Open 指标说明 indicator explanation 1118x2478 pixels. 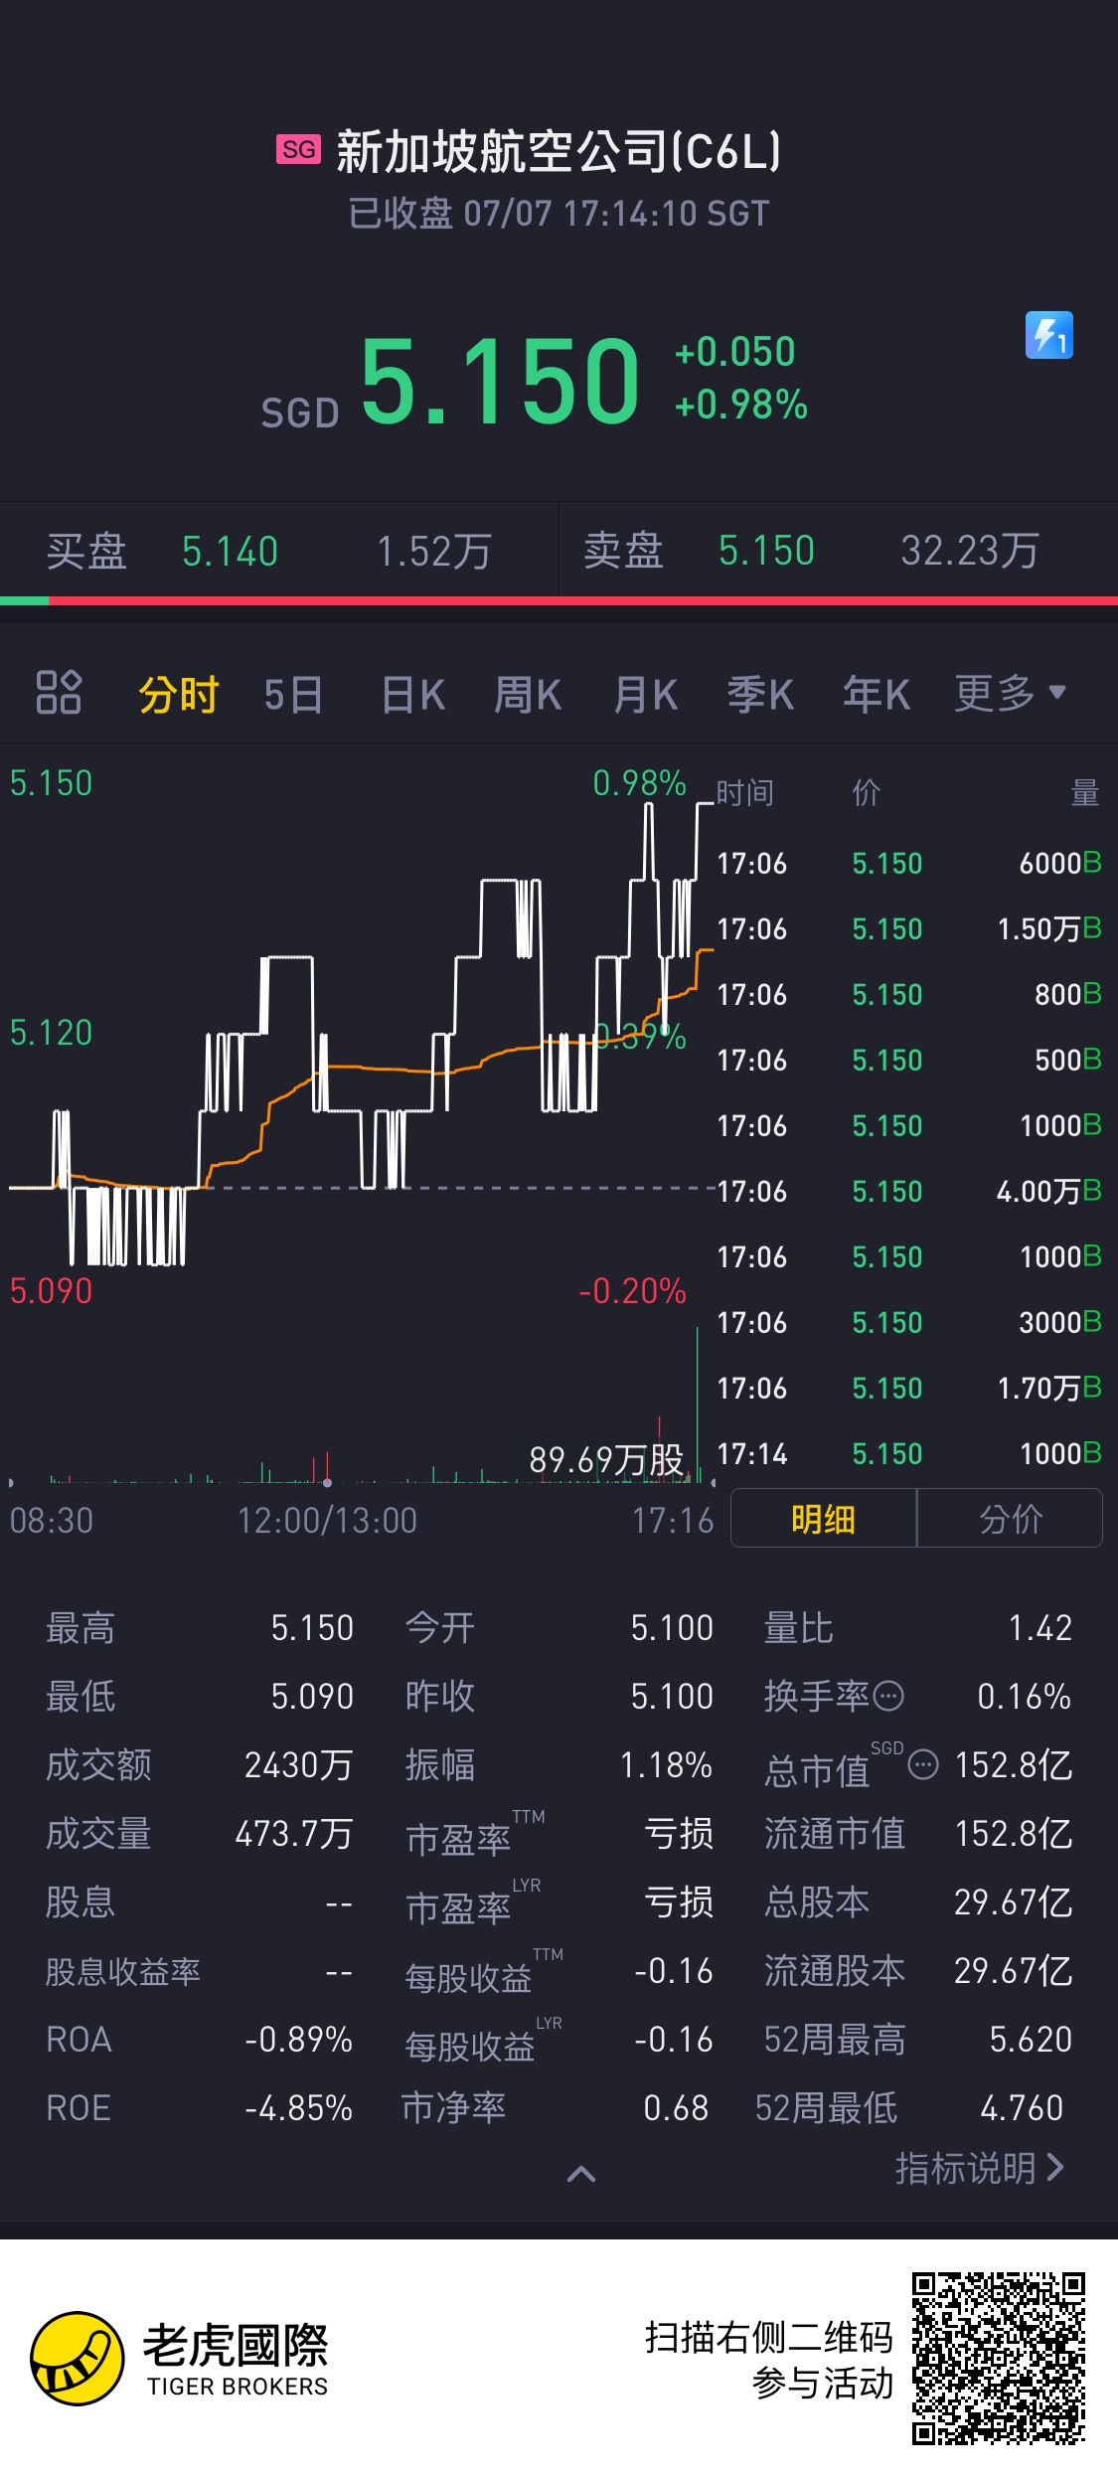coord(980,2168)
